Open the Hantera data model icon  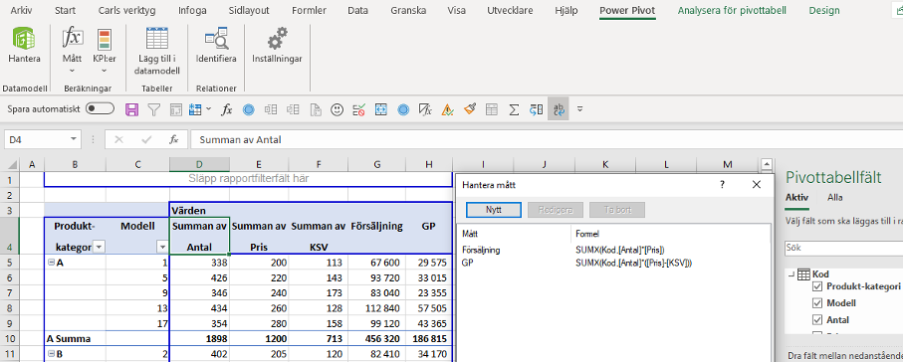pyautogui.click(x=24, y=46)
